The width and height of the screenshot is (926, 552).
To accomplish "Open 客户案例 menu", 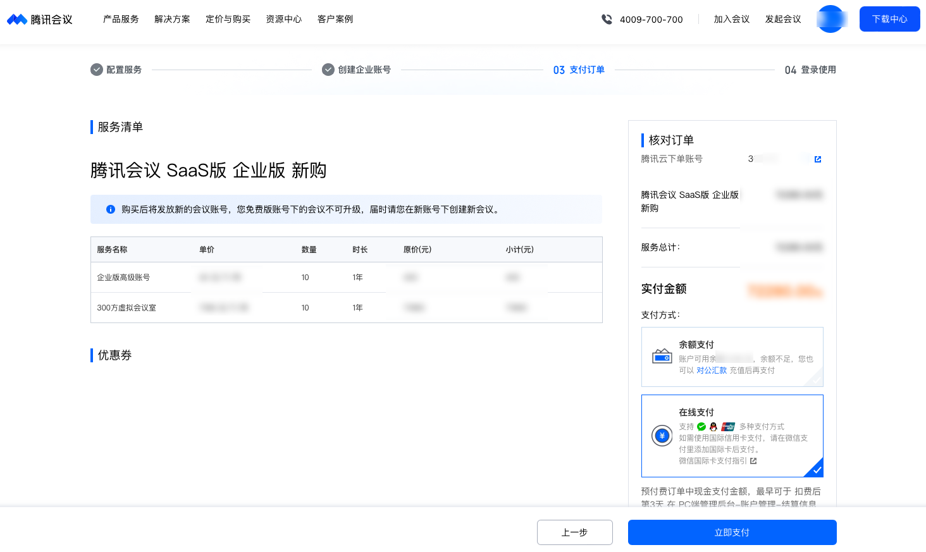I will 335,19.
